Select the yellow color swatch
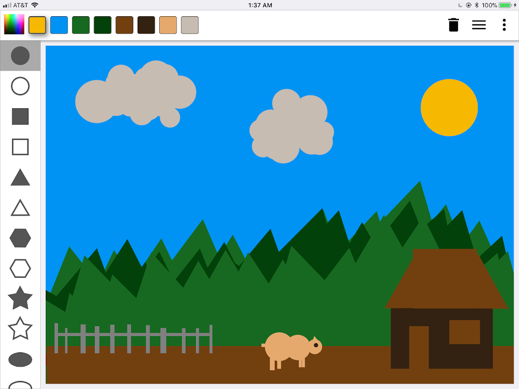Viewport: 519px width, 389px height. [x=36, y=24]
